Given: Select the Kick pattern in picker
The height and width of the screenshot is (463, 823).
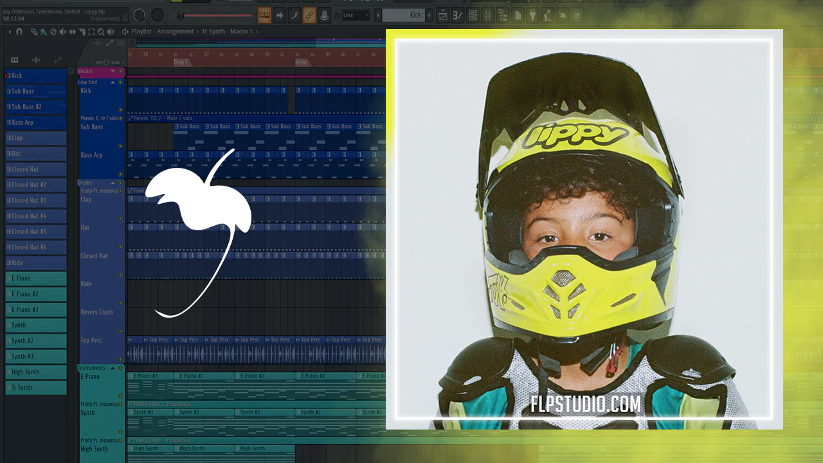Looking at the screenshot, I should tap(35, 76).
